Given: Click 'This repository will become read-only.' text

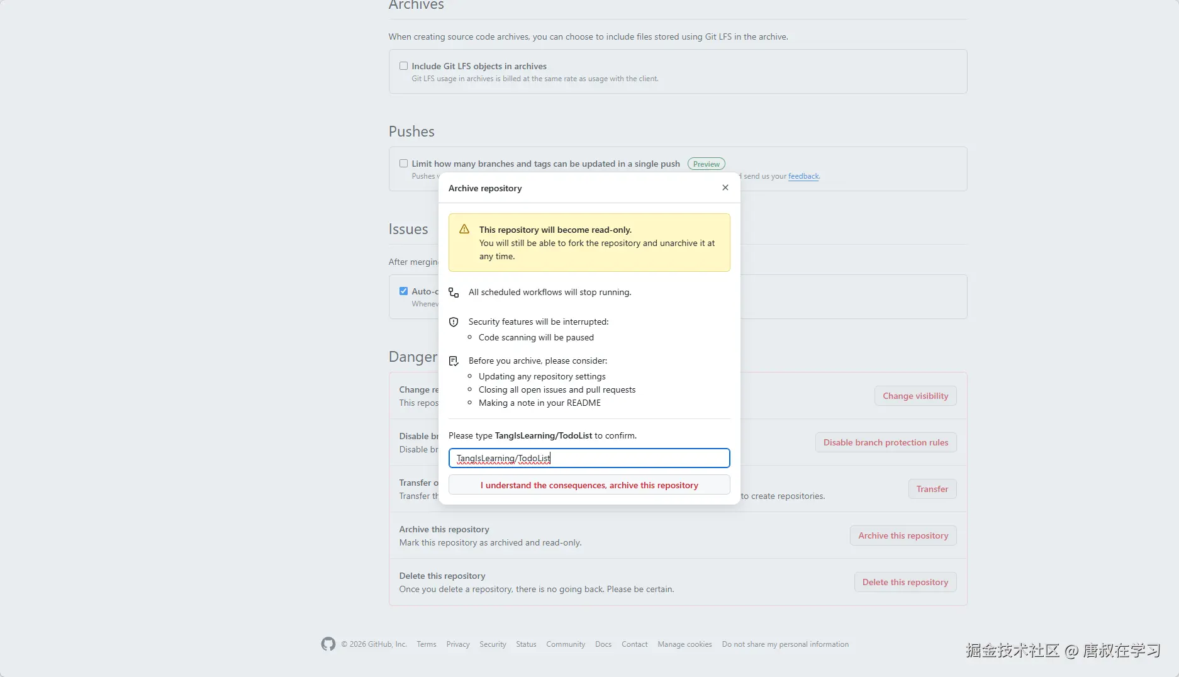Looking at the screenshot, I should pos(556,230).
